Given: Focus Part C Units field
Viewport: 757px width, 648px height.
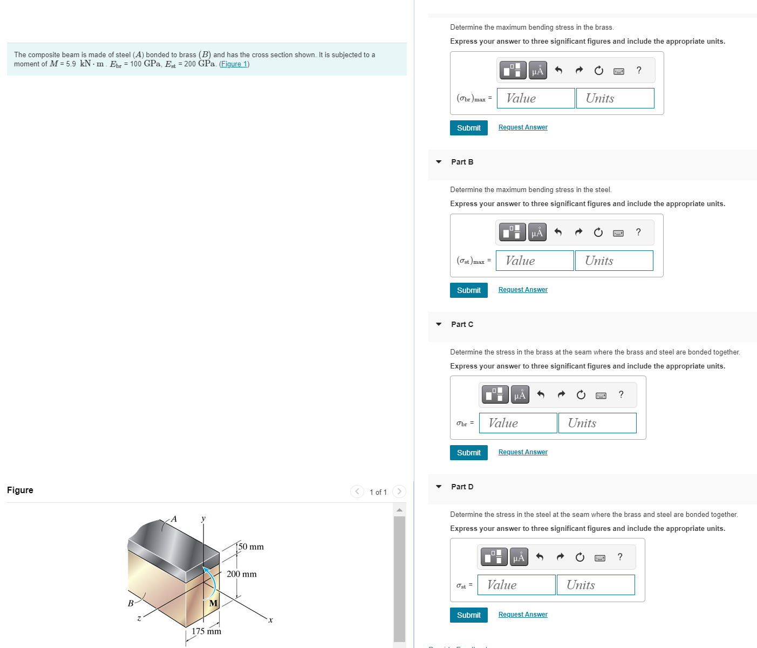Looking at the screenshot, I should 597,423.
